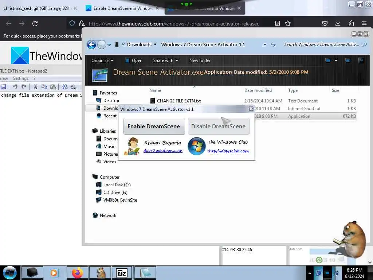Select the CHANGE FILE EXTN.txt file
This screenshot has width=373, height=280.
[178, 101]
